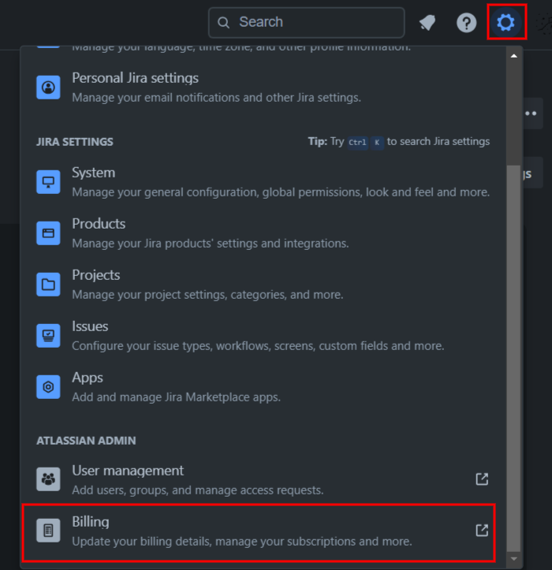Open Products settings entry
Viewport: 552px width, 570px height.
(263, 233)
